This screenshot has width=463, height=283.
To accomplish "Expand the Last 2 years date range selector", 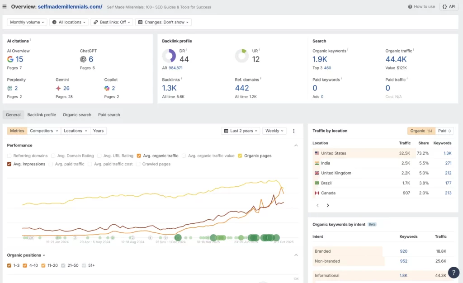I will [x=240, y=131].
